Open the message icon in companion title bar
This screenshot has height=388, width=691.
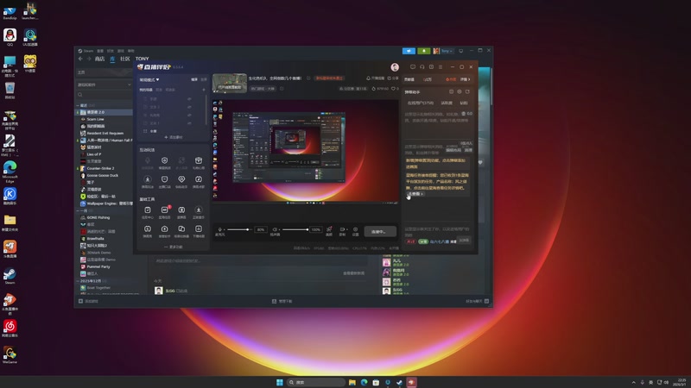coord(413,67)
